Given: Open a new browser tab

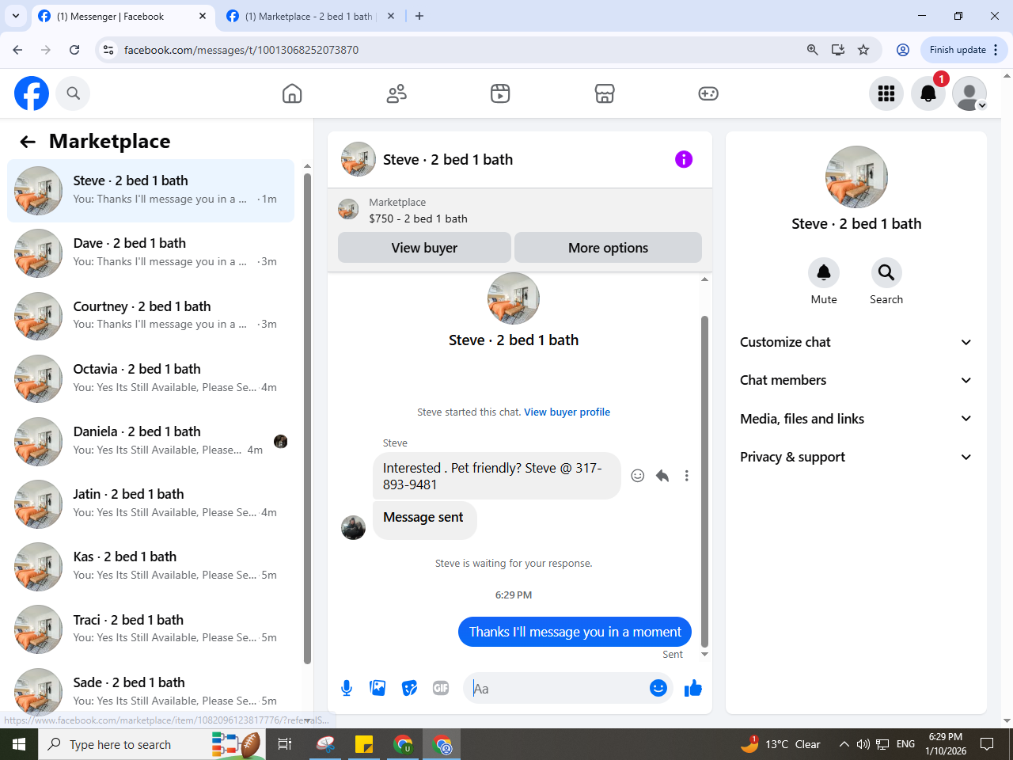Looking at the screenshot, I should [419, 16].
